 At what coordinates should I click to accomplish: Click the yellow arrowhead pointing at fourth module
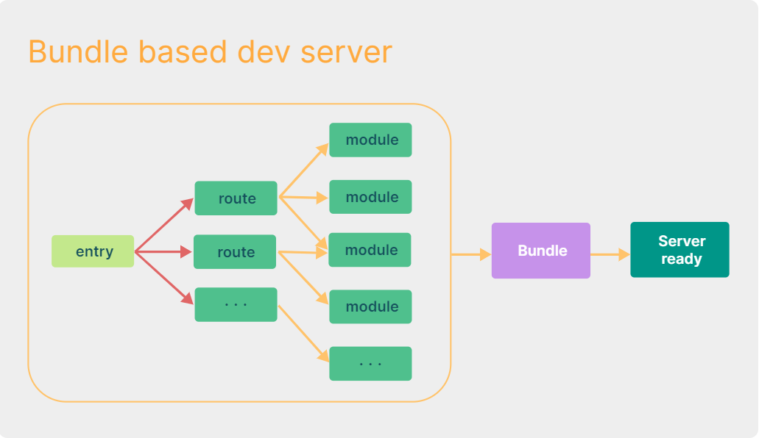click(x=323, y=298)
